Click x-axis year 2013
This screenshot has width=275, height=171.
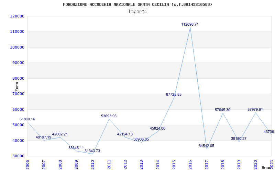pyautogui.click(x=142, y=165)
